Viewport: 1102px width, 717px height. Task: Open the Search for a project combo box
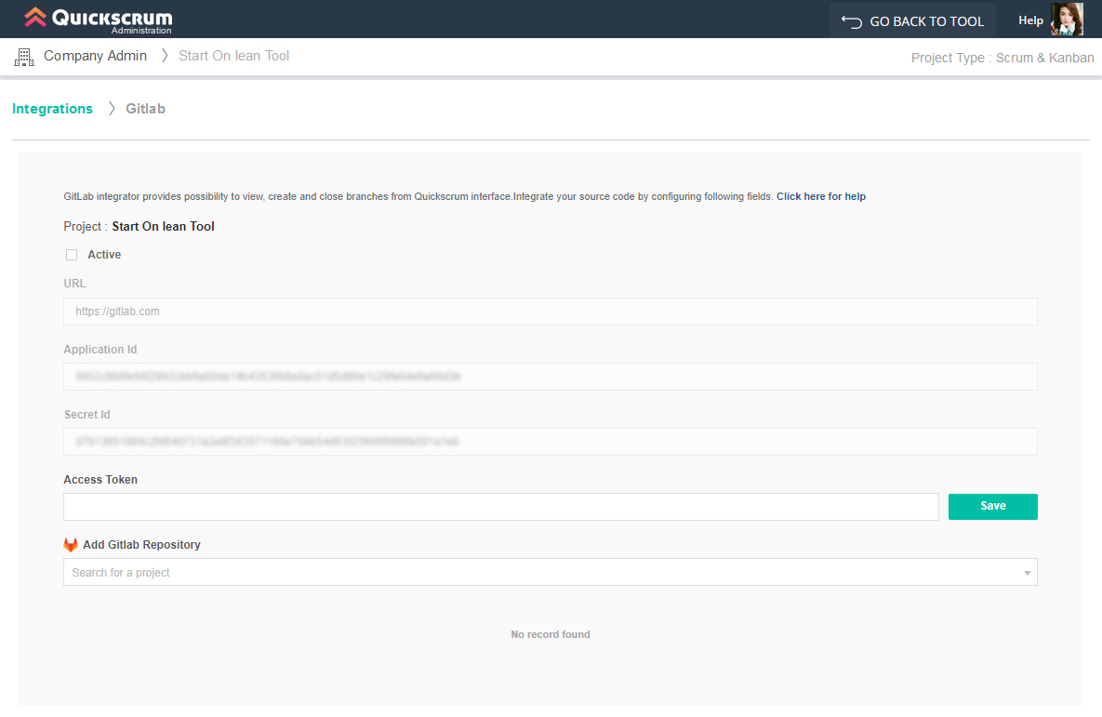coord(551,572)
